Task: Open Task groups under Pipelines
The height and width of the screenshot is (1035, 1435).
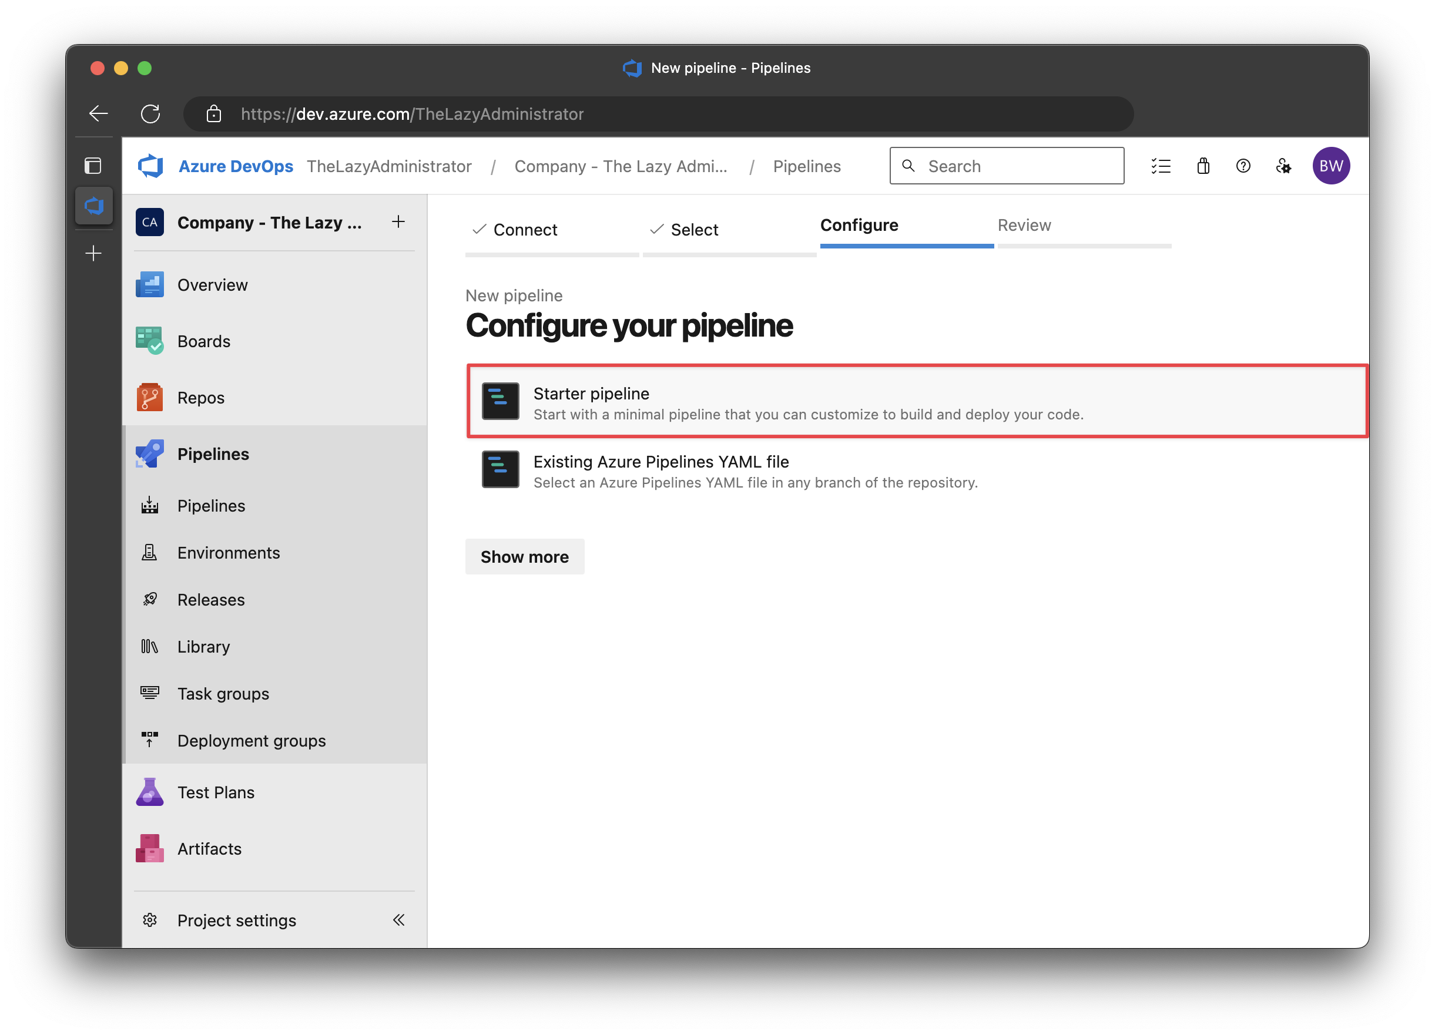Action: pos(275,693)
